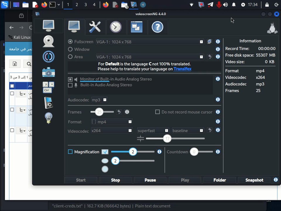The height and width of the screenshot is (211, 281).
Task: Click the info icon beside the Frames reset arrow
Action: coord(127,112)
